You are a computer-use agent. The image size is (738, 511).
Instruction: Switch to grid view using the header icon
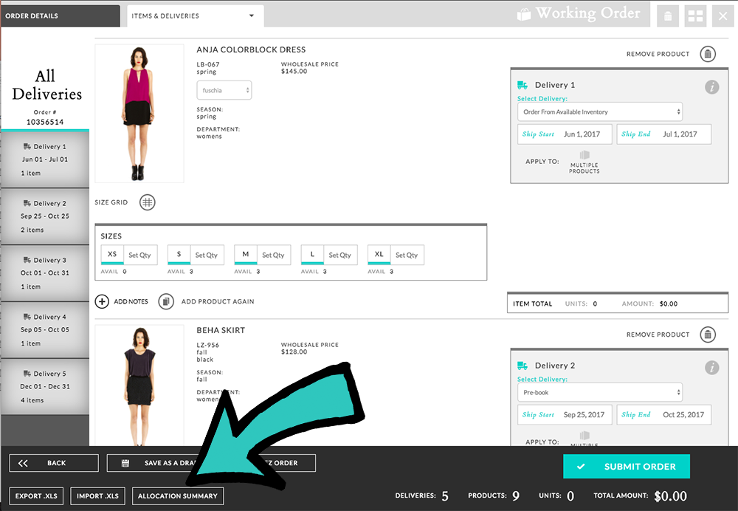[695, 16]
